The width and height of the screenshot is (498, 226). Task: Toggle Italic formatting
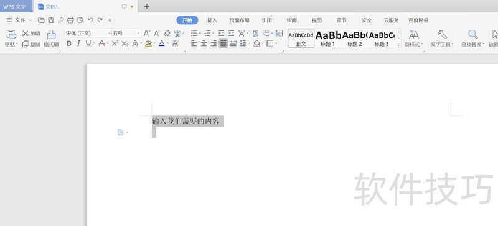(x=78, y=43)
